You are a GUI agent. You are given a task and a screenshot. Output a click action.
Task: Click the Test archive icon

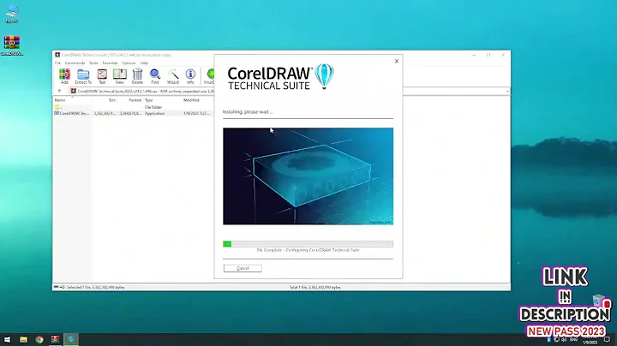[102, 76]
